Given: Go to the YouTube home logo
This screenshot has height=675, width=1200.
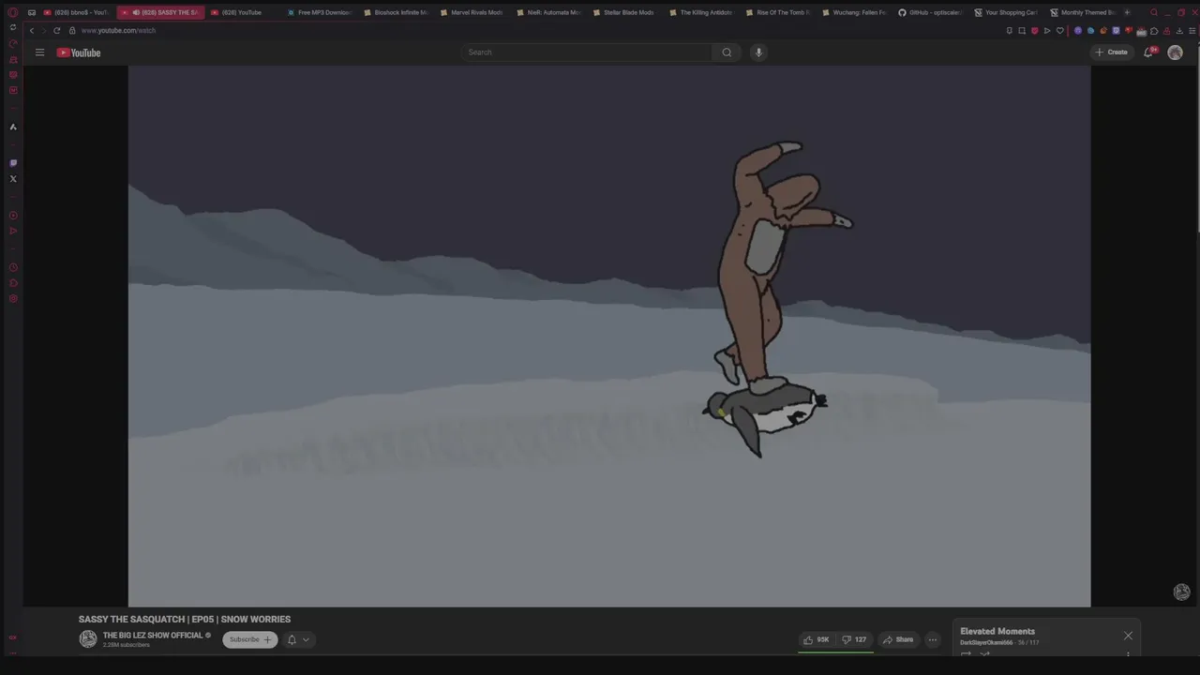Looking at the screenshot, I should point(79,52).
